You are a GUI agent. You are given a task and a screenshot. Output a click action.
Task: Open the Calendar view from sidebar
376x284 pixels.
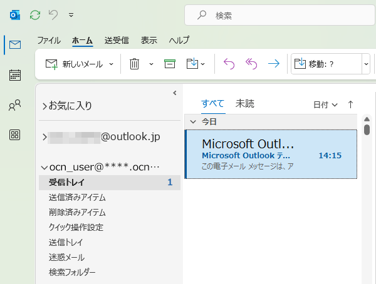(15, 76)
